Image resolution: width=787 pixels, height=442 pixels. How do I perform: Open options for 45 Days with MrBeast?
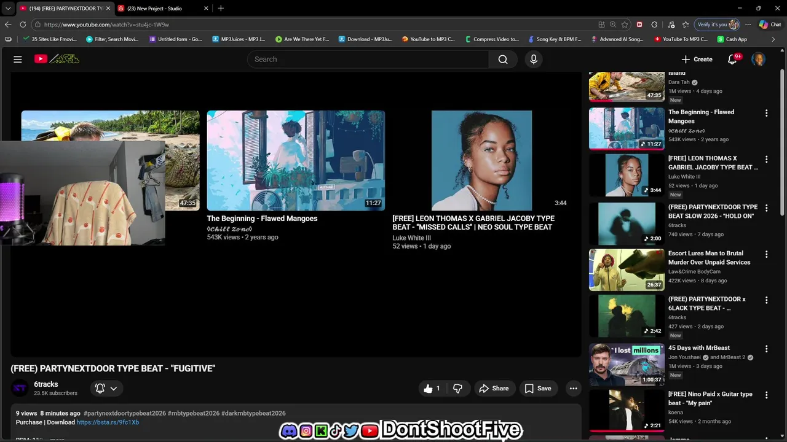766,349
